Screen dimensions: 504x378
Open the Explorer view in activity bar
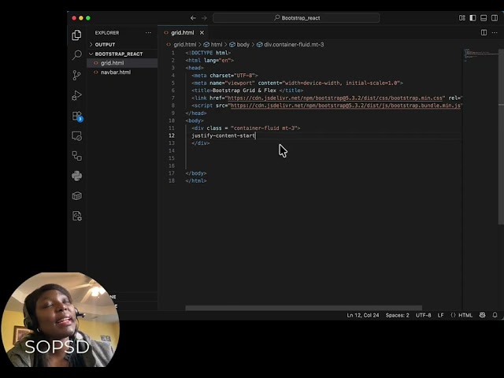point(76,35)
